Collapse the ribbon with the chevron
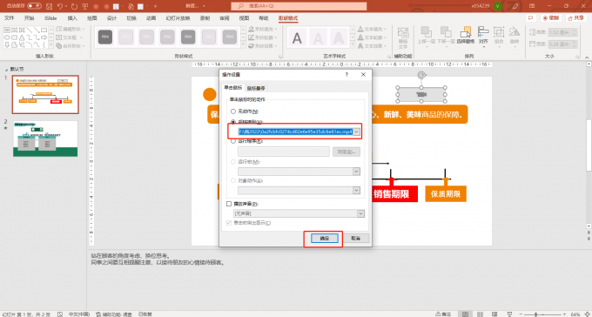 tap(587, 57)
